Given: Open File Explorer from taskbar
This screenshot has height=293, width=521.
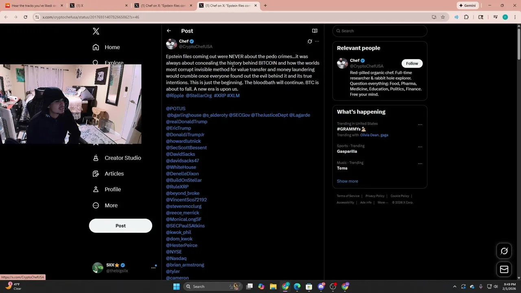Looking at the screenshot, I should click(273, 286).
